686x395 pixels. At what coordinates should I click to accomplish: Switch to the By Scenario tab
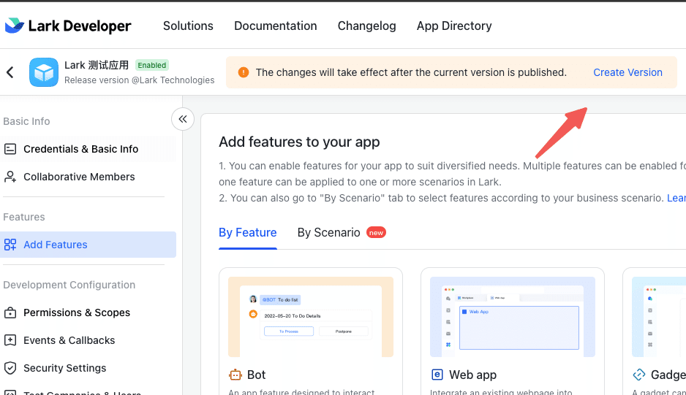(328, 233)
